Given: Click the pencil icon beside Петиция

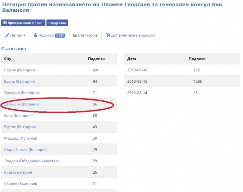Looking at the screenshot, I should click(x=7, y=35).
